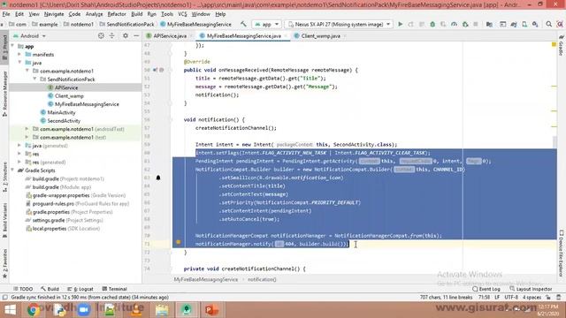Click the LF line separator indicator
The width and height of the screenshot is (566, 318).
497,298
